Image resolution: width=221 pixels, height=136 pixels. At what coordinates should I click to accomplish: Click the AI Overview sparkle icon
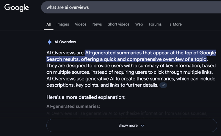[x=50, y=42]
